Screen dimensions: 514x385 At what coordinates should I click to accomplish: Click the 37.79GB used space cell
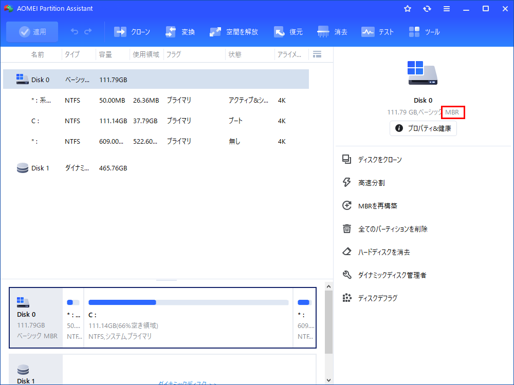[x=145, y=121]
